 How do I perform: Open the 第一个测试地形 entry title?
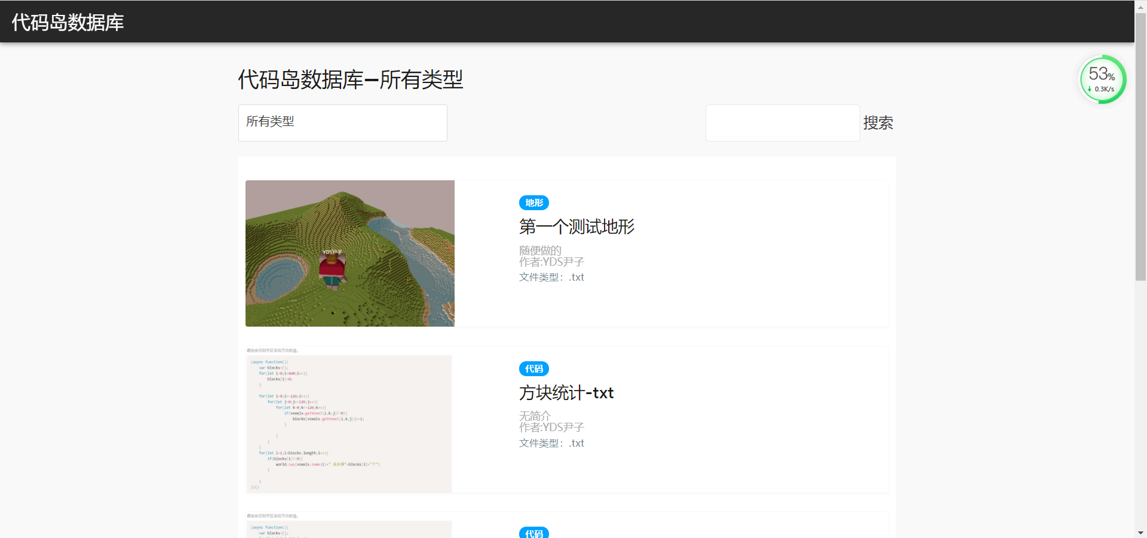pos(576,227)
